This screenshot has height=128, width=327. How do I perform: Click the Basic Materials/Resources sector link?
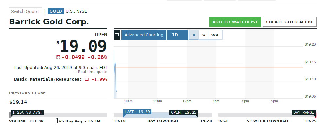48,79
